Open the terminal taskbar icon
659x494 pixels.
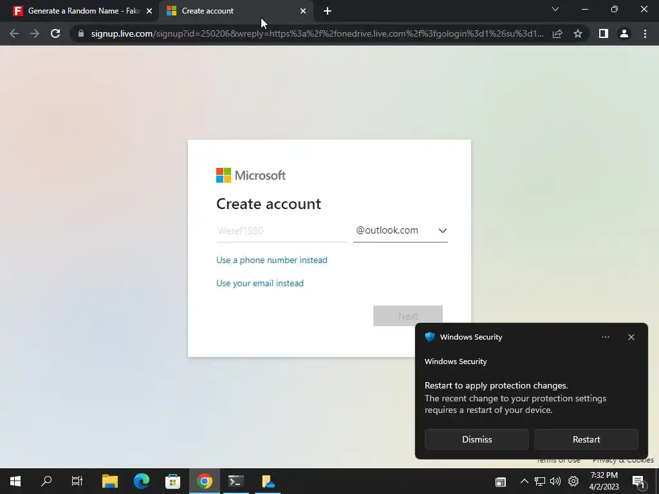coord(236,481)
